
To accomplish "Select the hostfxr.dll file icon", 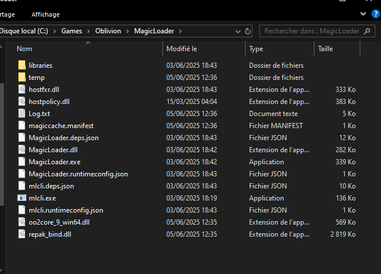I will 22,89.
